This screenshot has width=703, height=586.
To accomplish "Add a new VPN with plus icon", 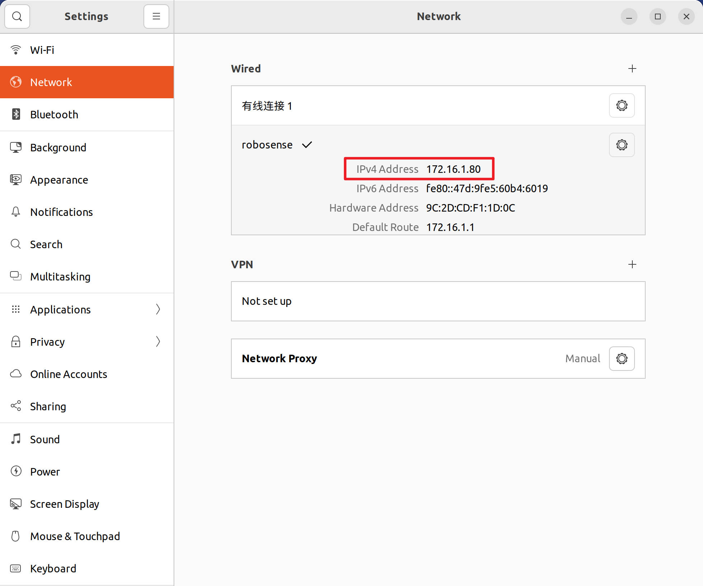I will point(632,264).
